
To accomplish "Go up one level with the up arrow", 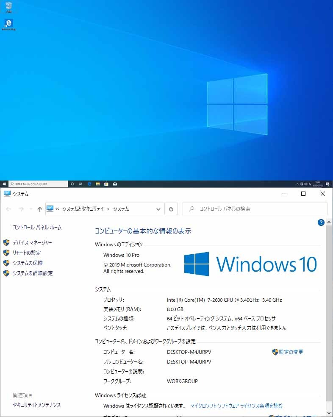I will (40, 209).
